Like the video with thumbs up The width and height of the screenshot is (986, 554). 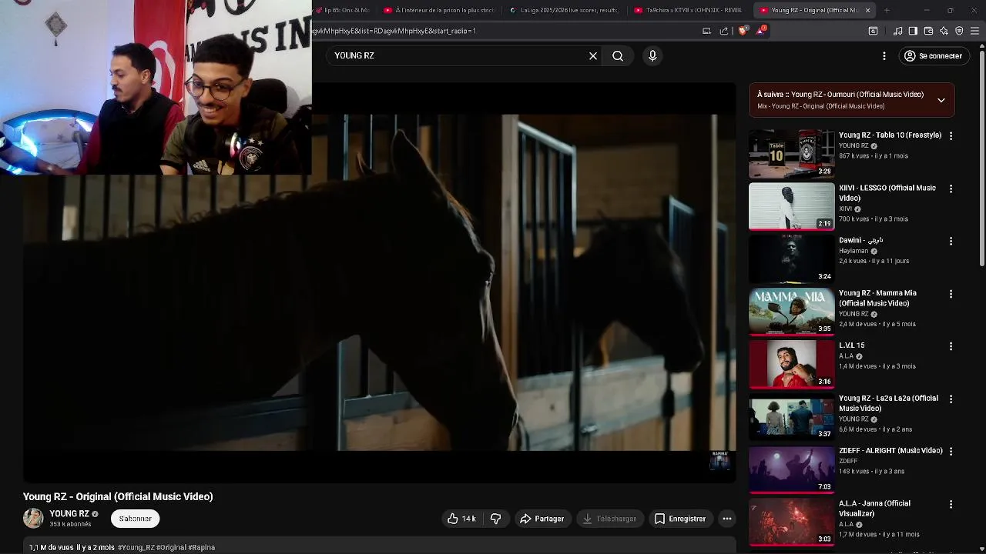461,519
